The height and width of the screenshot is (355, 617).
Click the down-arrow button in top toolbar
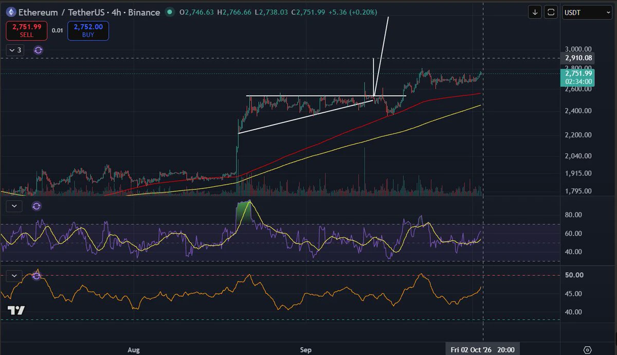pyautogui.click(x=535, y=12)
